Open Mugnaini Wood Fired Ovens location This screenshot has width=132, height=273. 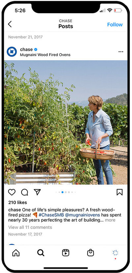coord(45,55)
